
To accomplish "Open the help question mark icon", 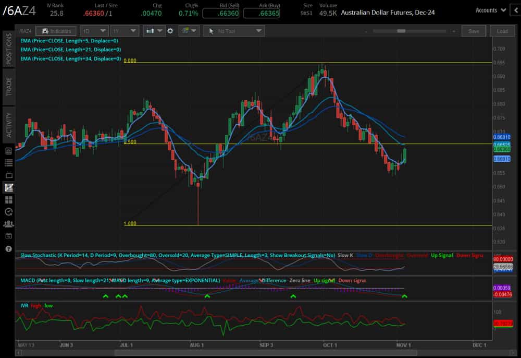I will point(8,249).
